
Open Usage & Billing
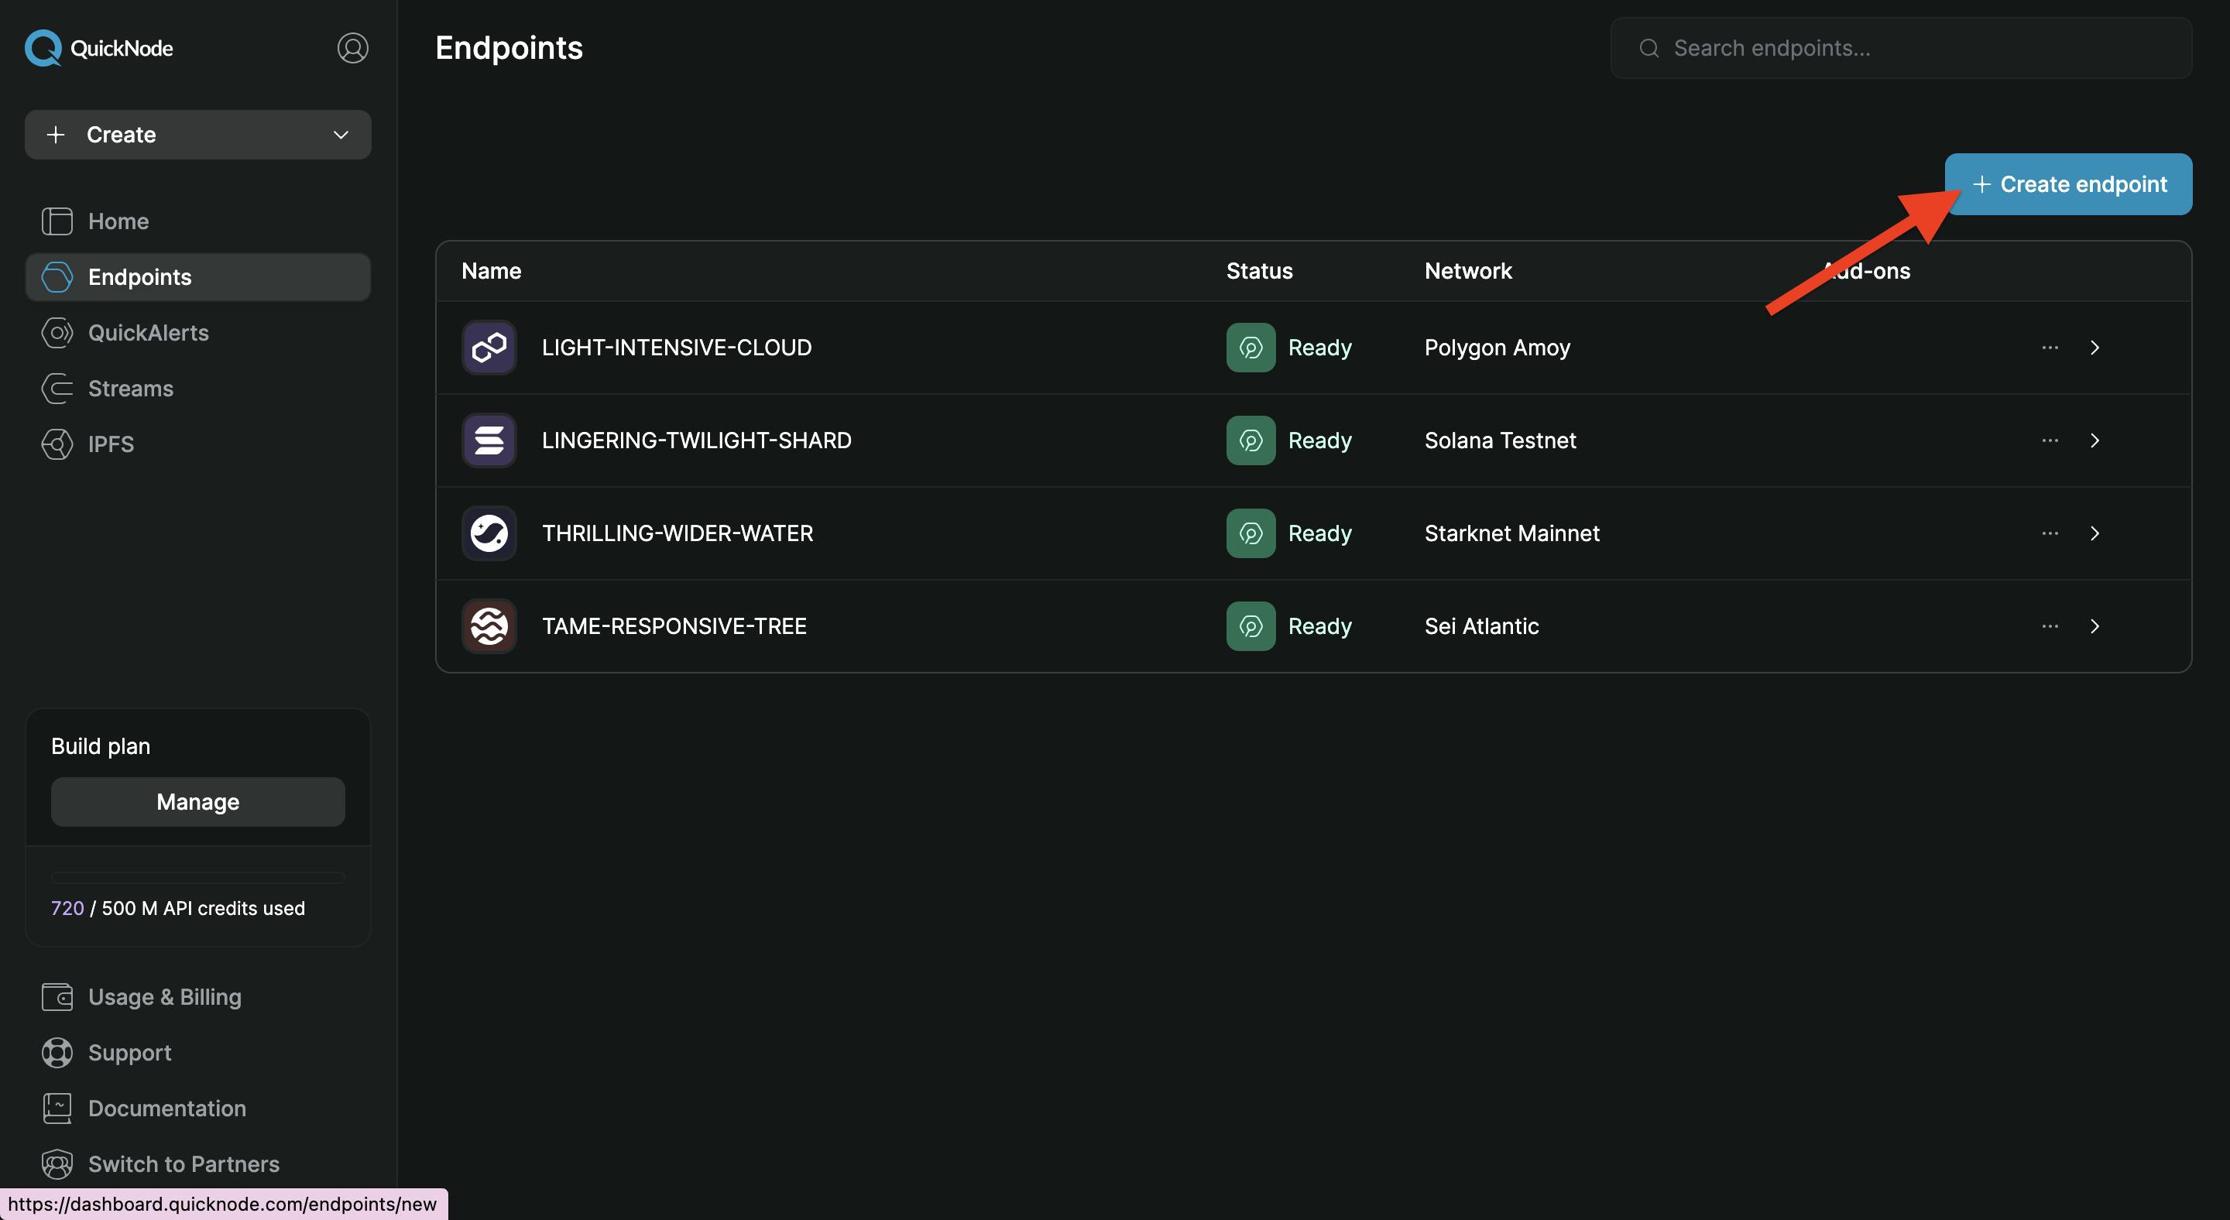(164, 997)
